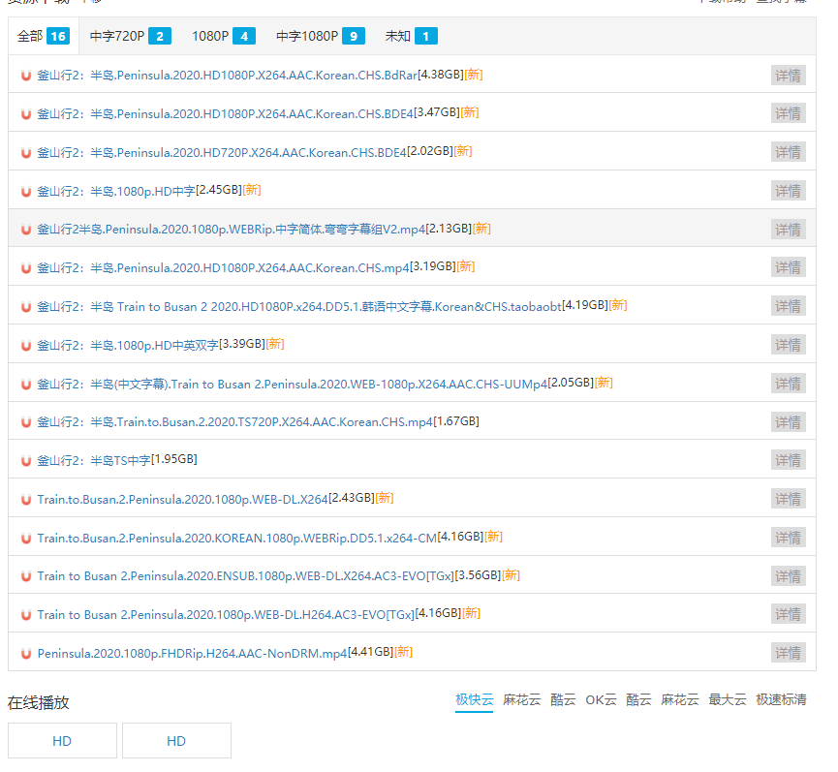Screen dimensions: 838x772
Task: Select the 全部 16 tab
Action: (44, 37)
